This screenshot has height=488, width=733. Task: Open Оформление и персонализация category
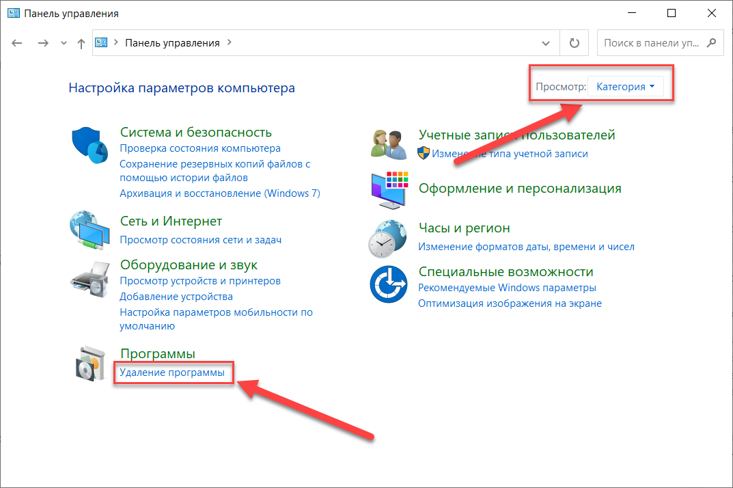tap(521, 188)
